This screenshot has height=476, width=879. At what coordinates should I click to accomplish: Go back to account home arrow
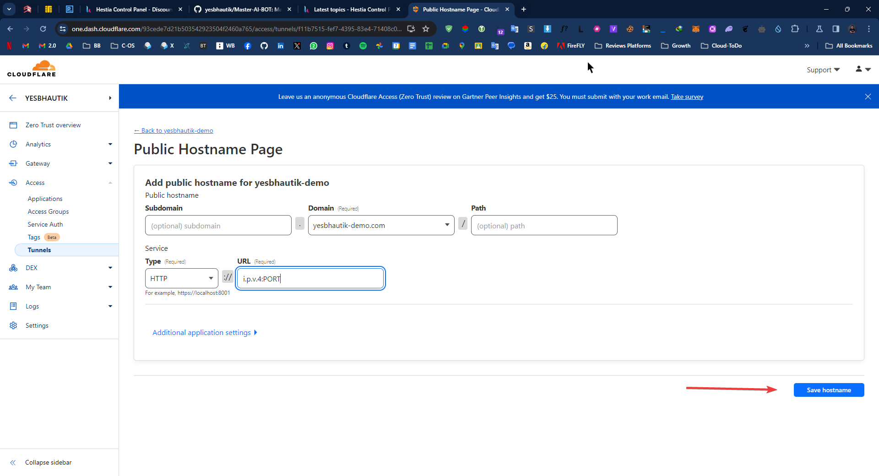(13, 98)
